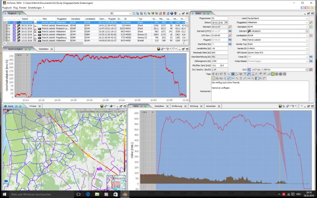Click the smiley face tag icon
Viewport: 317px width, 198px height.
pos(273,74)
